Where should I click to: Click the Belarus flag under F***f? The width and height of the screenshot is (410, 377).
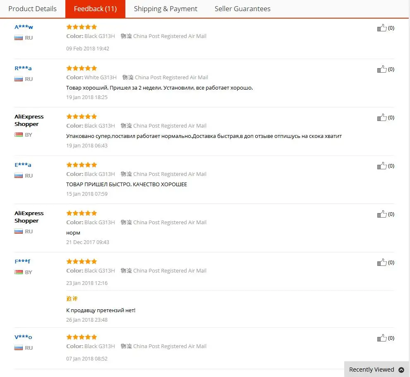19,272
